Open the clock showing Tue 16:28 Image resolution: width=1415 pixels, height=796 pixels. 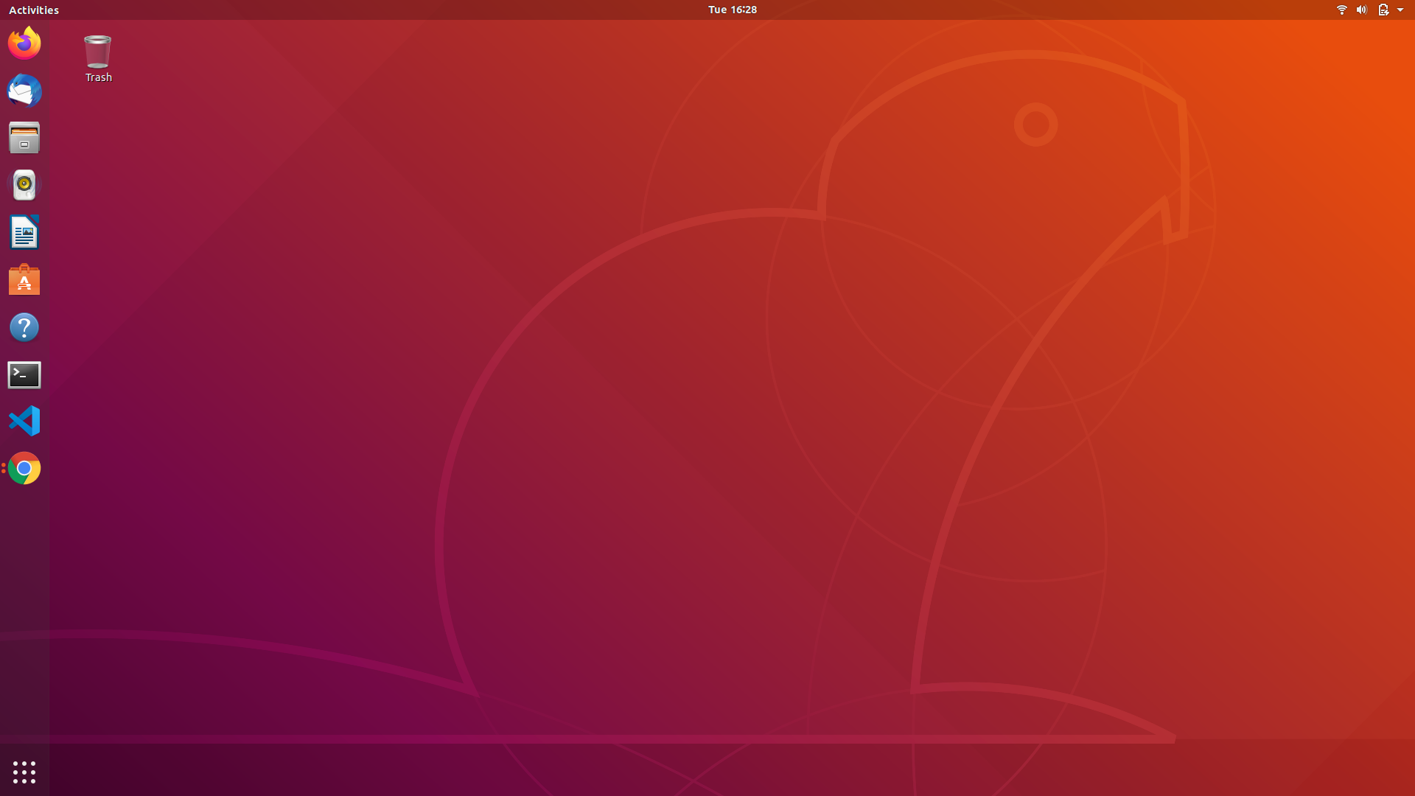(x=733, y=10)
